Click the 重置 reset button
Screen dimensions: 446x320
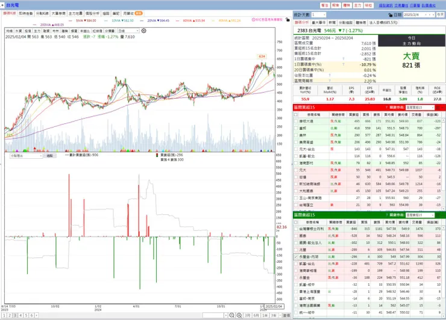286,315
